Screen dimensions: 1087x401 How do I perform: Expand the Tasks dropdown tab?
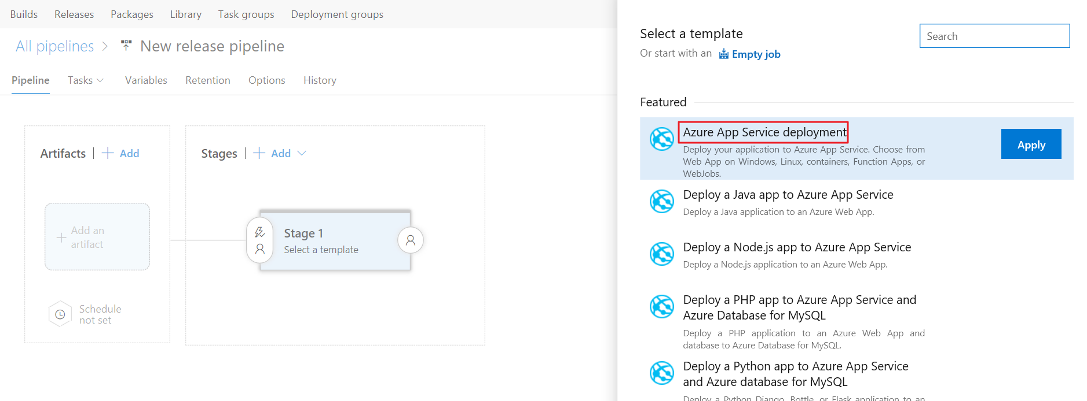click(x=85, y=80)
